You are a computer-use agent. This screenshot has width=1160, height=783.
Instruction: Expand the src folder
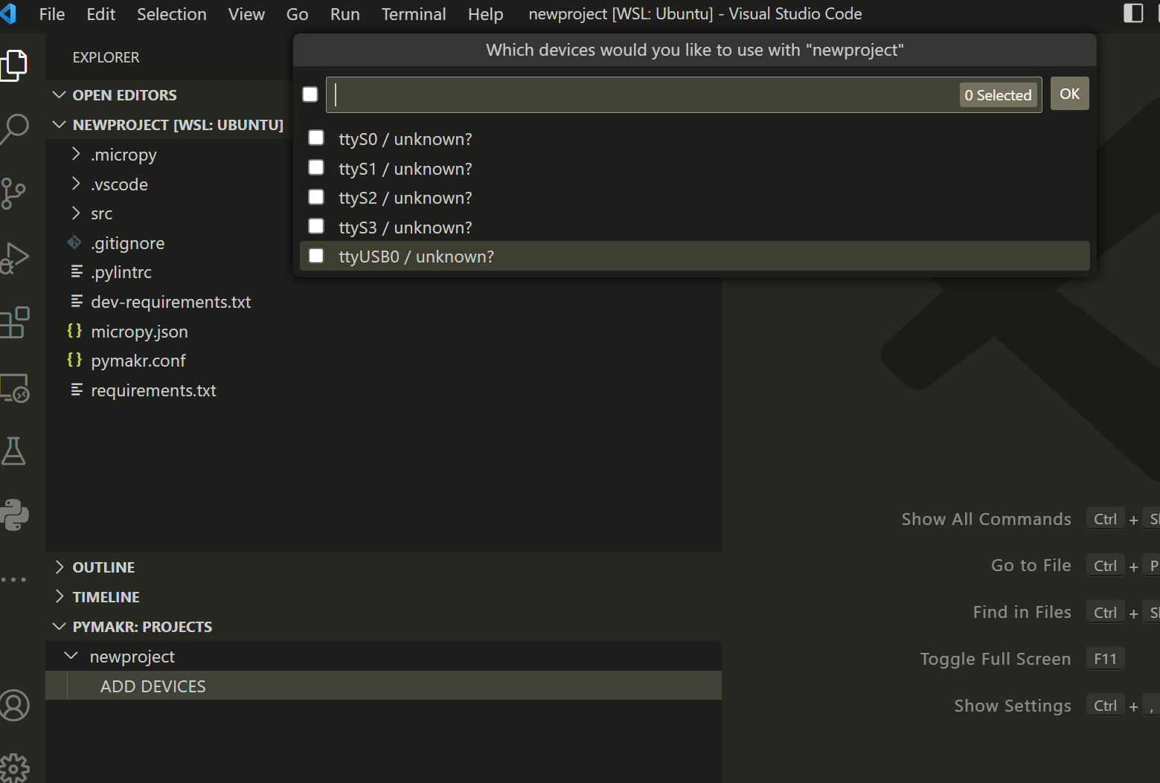(76, 213)
